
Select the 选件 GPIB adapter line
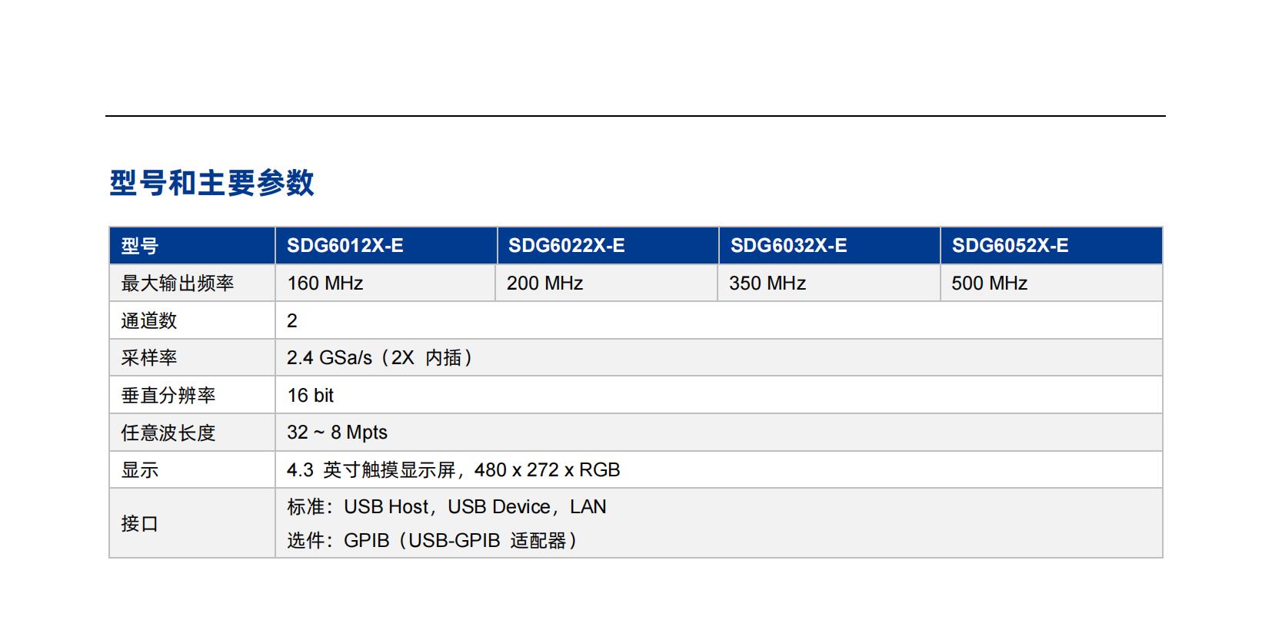click(x=432, y=541)
